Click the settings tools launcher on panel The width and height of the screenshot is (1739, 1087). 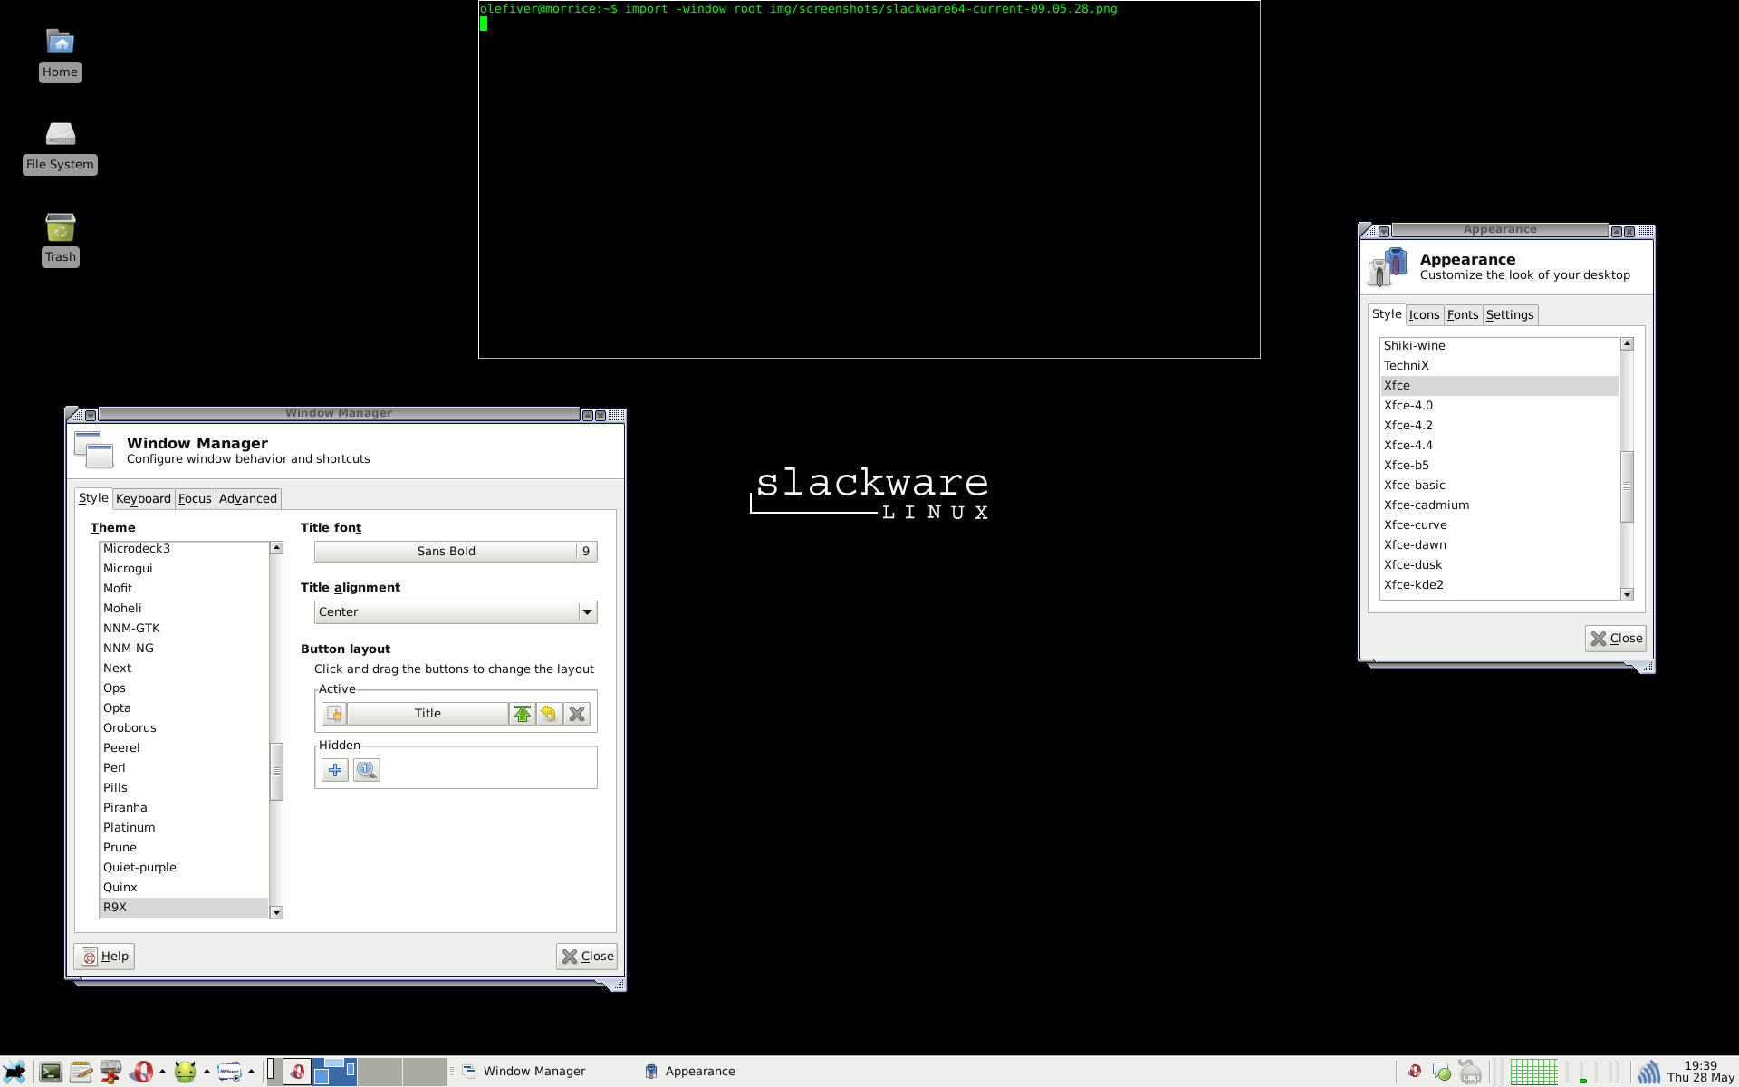click(110, 1072)
